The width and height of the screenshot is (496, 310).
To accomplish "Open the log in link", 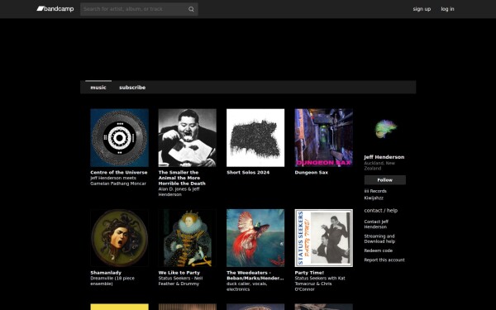I will pyautogui.click(x=447, y=9).
